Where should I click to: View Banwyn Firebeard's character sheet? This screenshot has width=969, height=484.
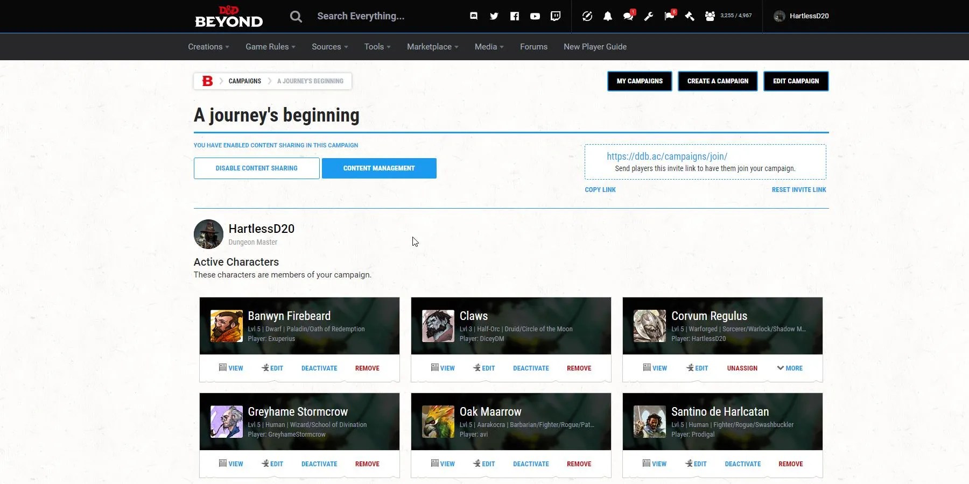(231, 368)
